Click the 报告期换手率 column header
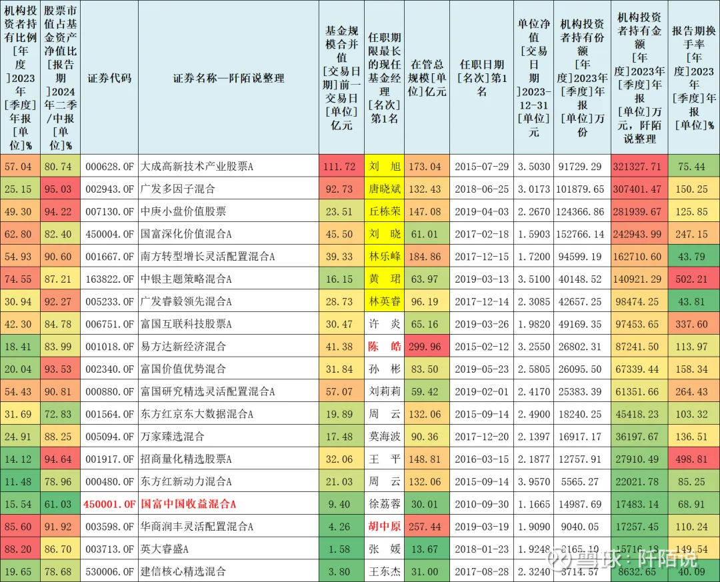Image resolution: width=720 pixels, height=582 pixels. click(x=693, y=78)
